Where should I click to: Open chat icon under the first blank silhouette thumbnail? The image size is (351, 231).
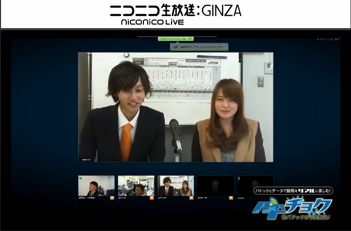click(231, 198)
